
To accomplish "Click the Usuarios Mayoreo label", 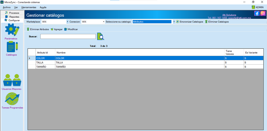I will click(x=11, y=89).
